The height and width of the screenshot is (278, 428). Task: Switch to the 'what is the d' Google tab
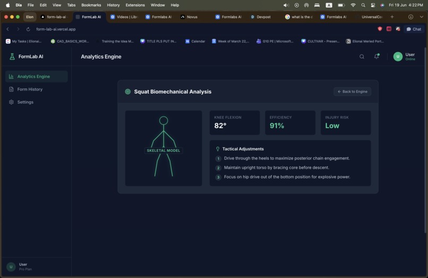pos(299,17)
